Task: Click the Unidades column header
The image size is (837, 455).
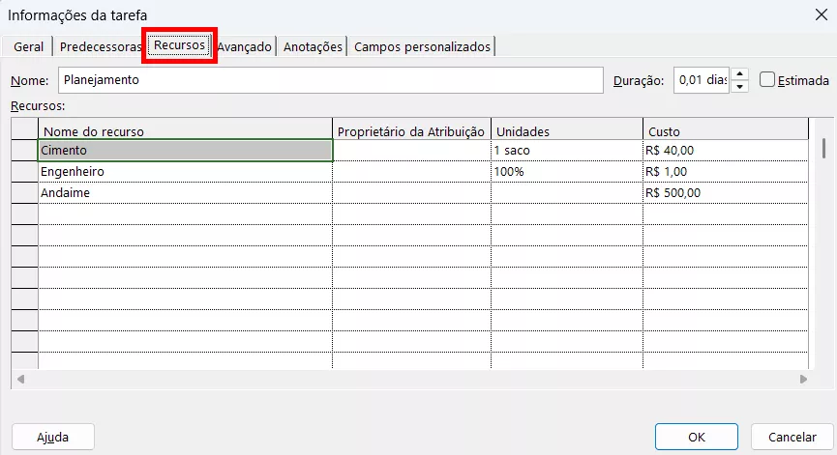Action: pyautogui.click(x=566, y=130)
